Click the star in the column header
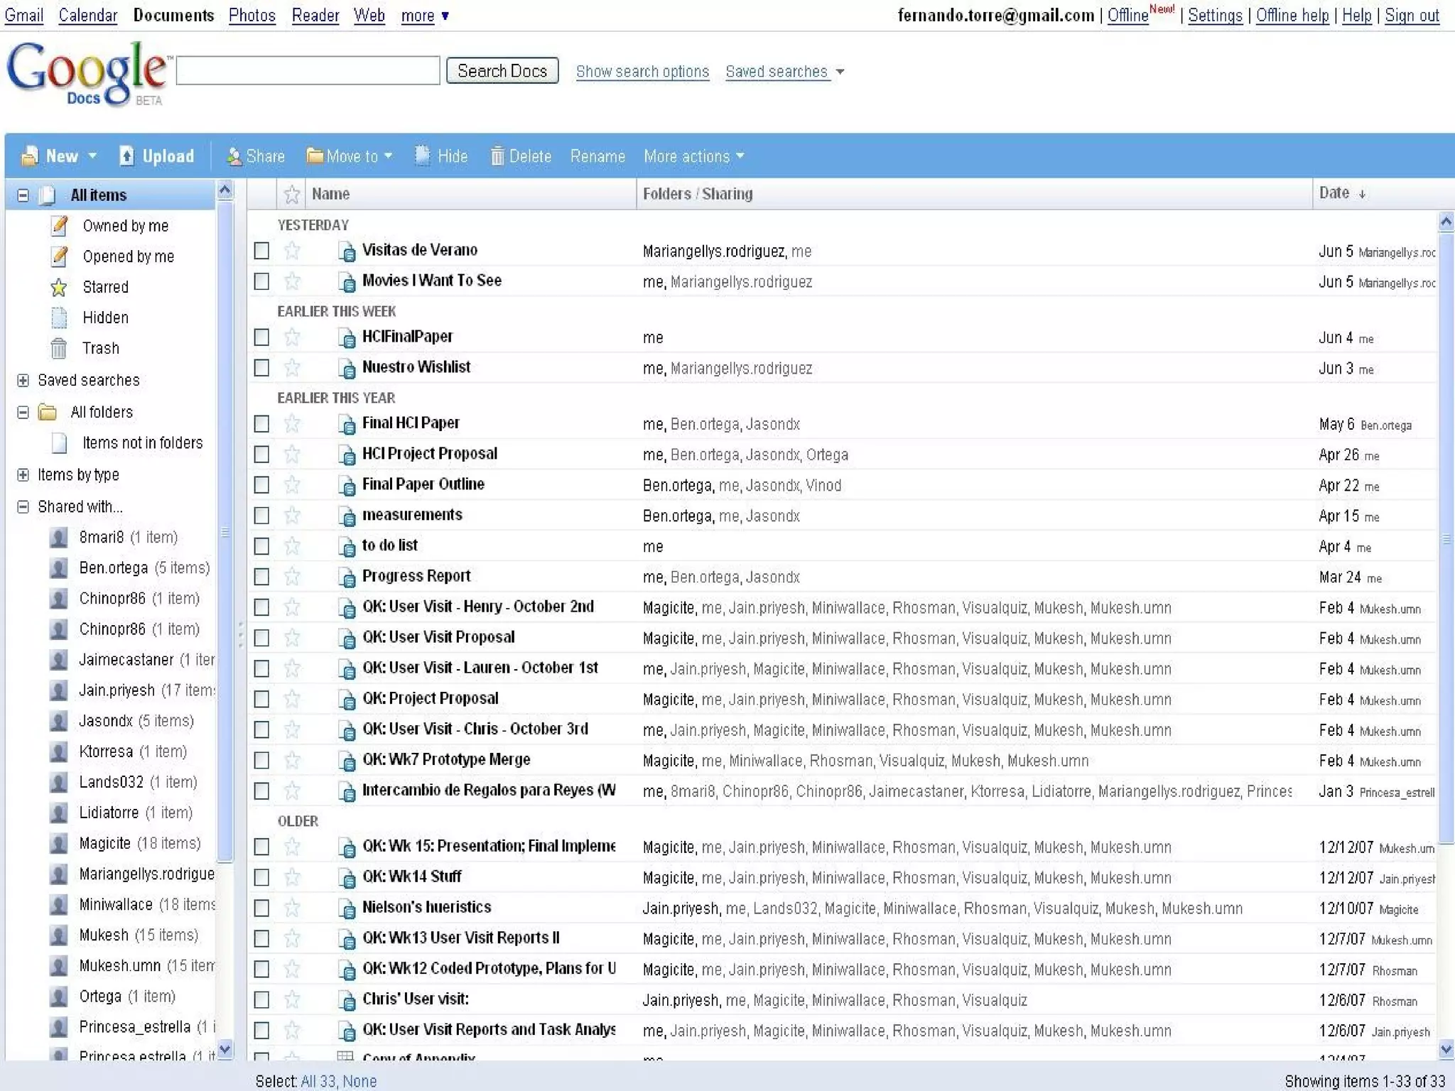The image size is (1455, 1091). point(292,194)
